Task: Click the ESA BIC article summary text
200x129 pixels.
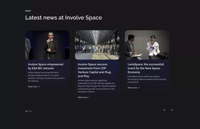Action: click(x=46, y=77)
